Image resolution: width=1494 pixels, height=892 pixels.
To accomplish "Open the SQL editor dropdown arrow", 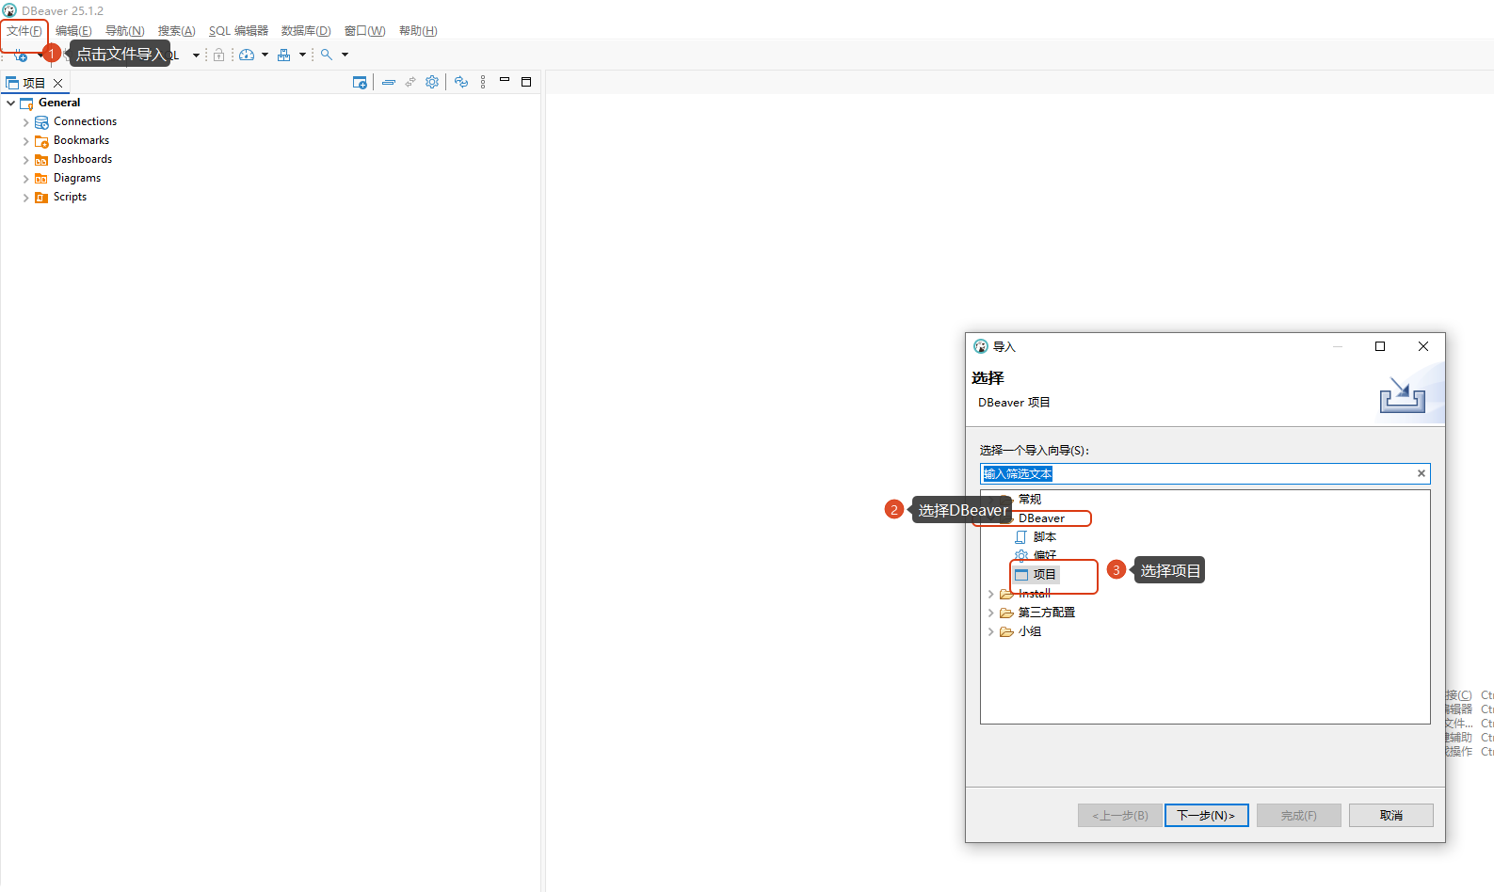I will [196, 55].
